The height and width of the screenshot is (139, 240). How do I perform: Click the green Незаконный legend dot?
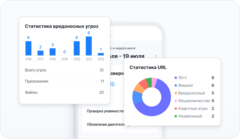click(176, 116)
